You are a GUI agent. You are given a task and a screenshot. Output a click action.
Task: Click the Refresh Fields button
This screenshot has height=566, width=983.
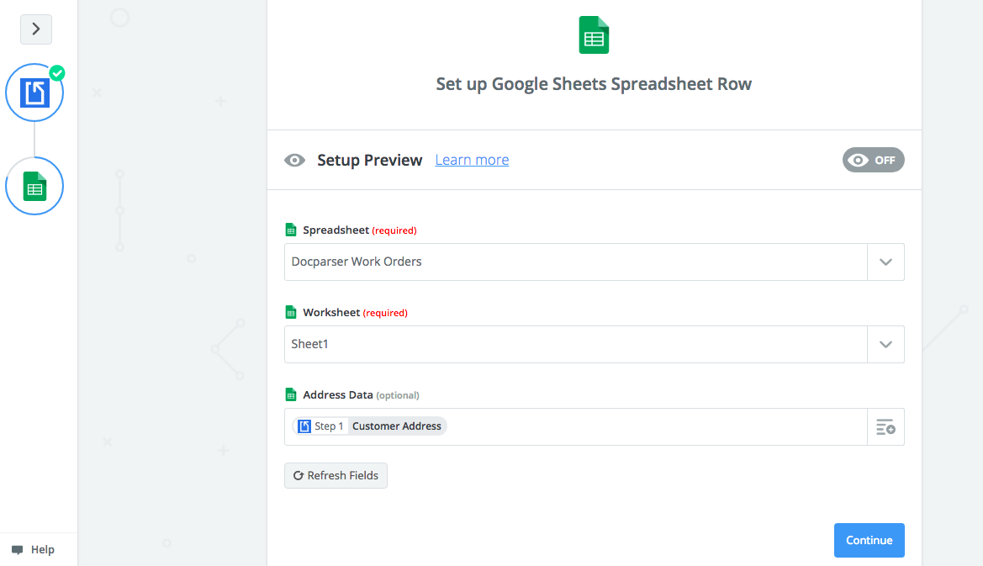click(x=336, y=476)
